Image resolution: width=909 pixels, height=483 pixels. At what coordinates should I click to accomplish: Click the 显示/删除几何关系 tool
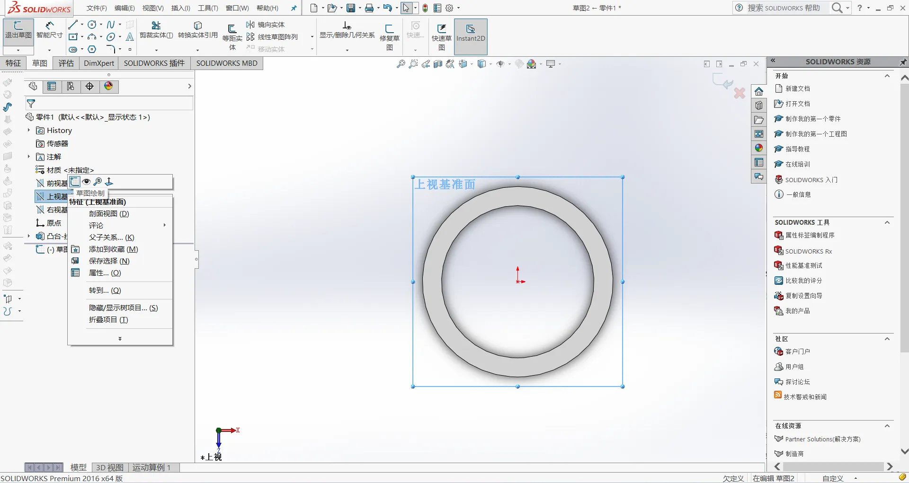pos(347,30)
